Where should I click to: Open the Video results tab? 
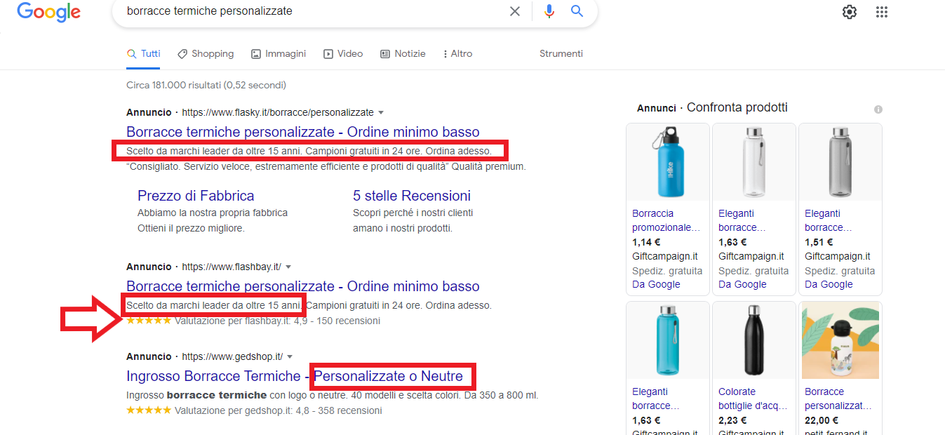[x=343, y=54]
